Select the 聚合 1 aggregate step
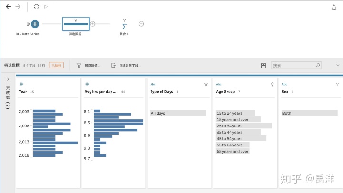Image resolution: width=343 pixels, height=193 pixels. (x=124, y=25)
